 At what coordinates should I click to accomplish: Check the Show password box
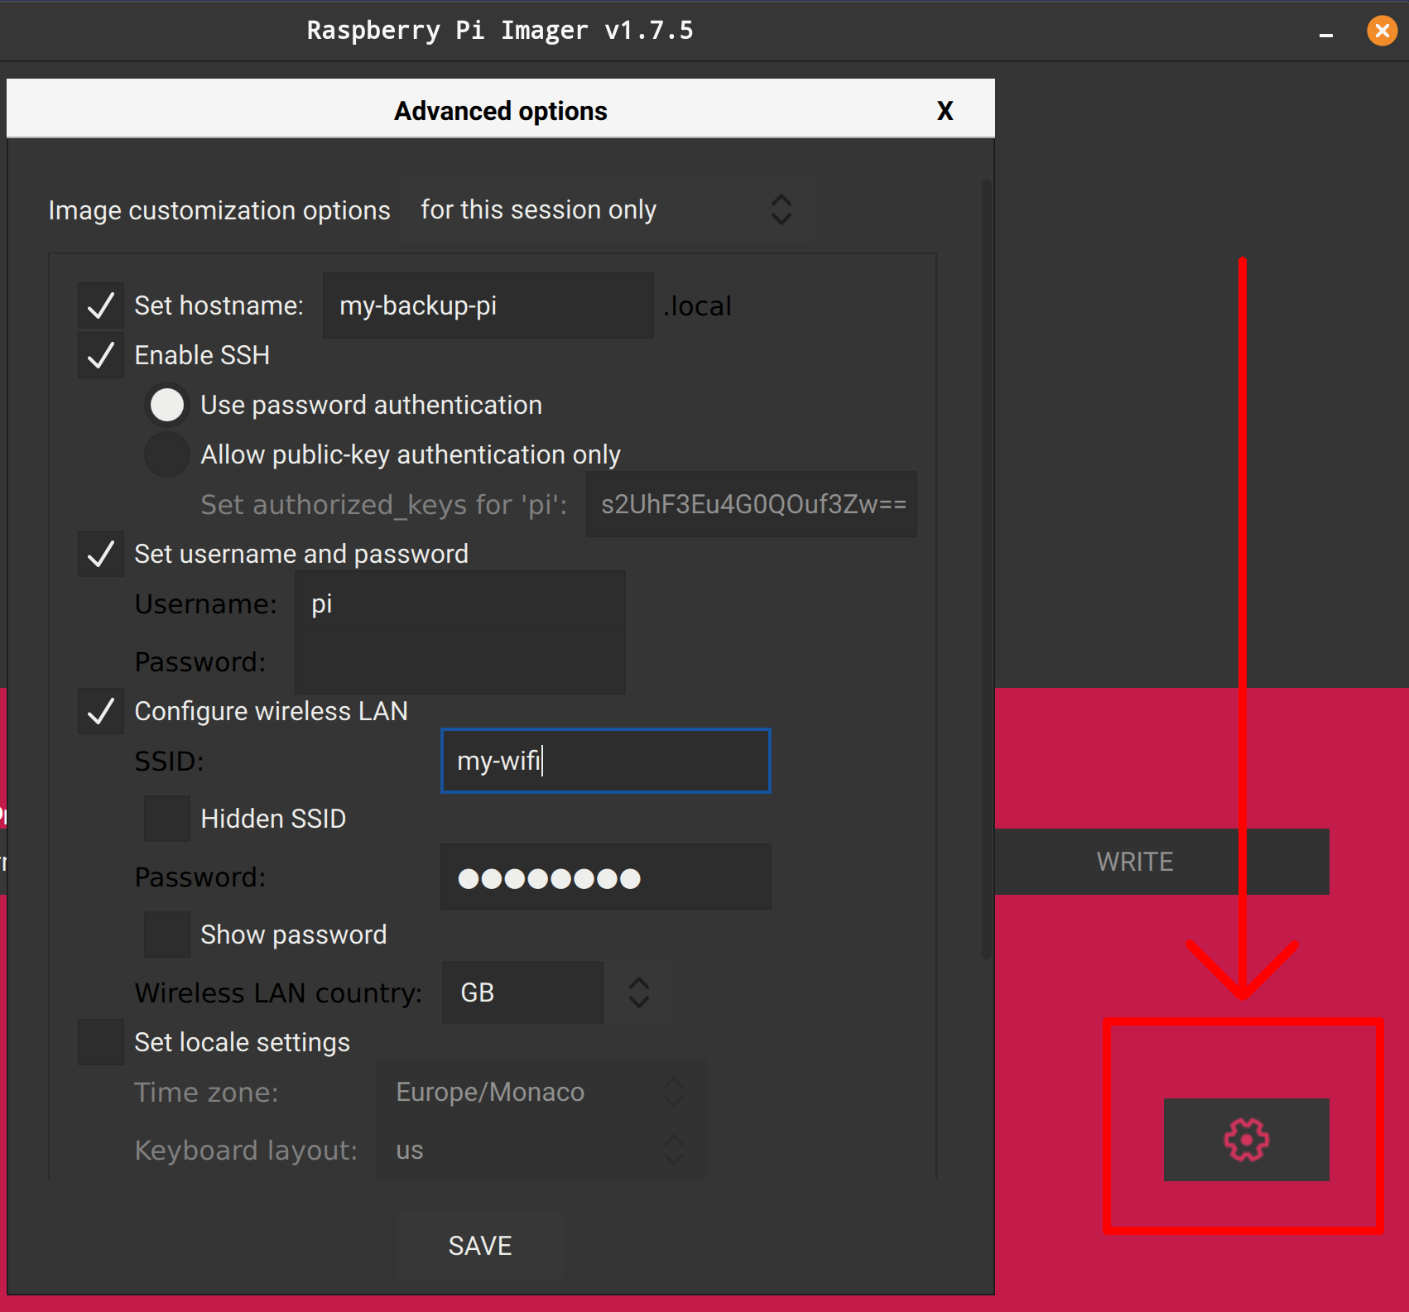point(167,935)
